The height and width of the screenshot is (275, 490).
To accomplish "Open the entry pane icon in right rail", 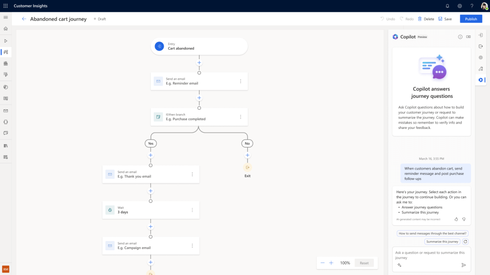I will click(480, 35).
